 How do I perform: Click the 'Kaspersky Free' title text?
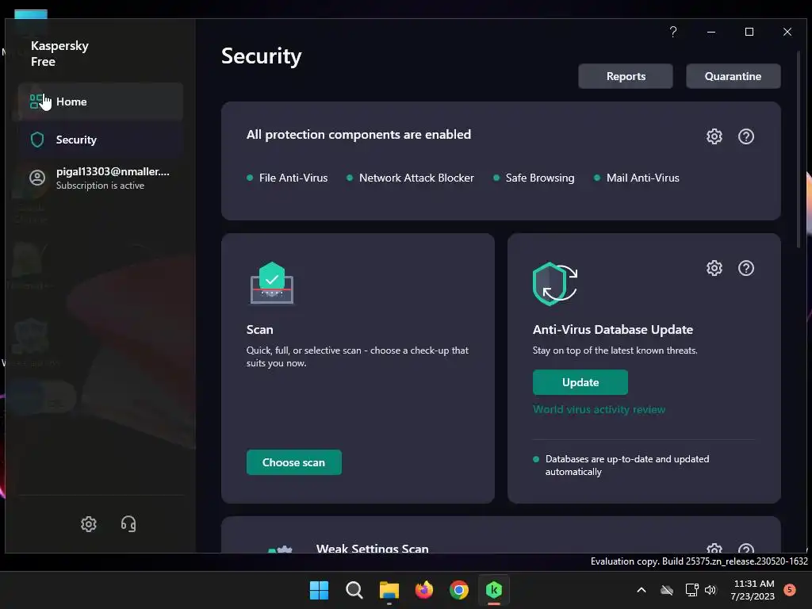pyautogui.click(x=59, y=53)
